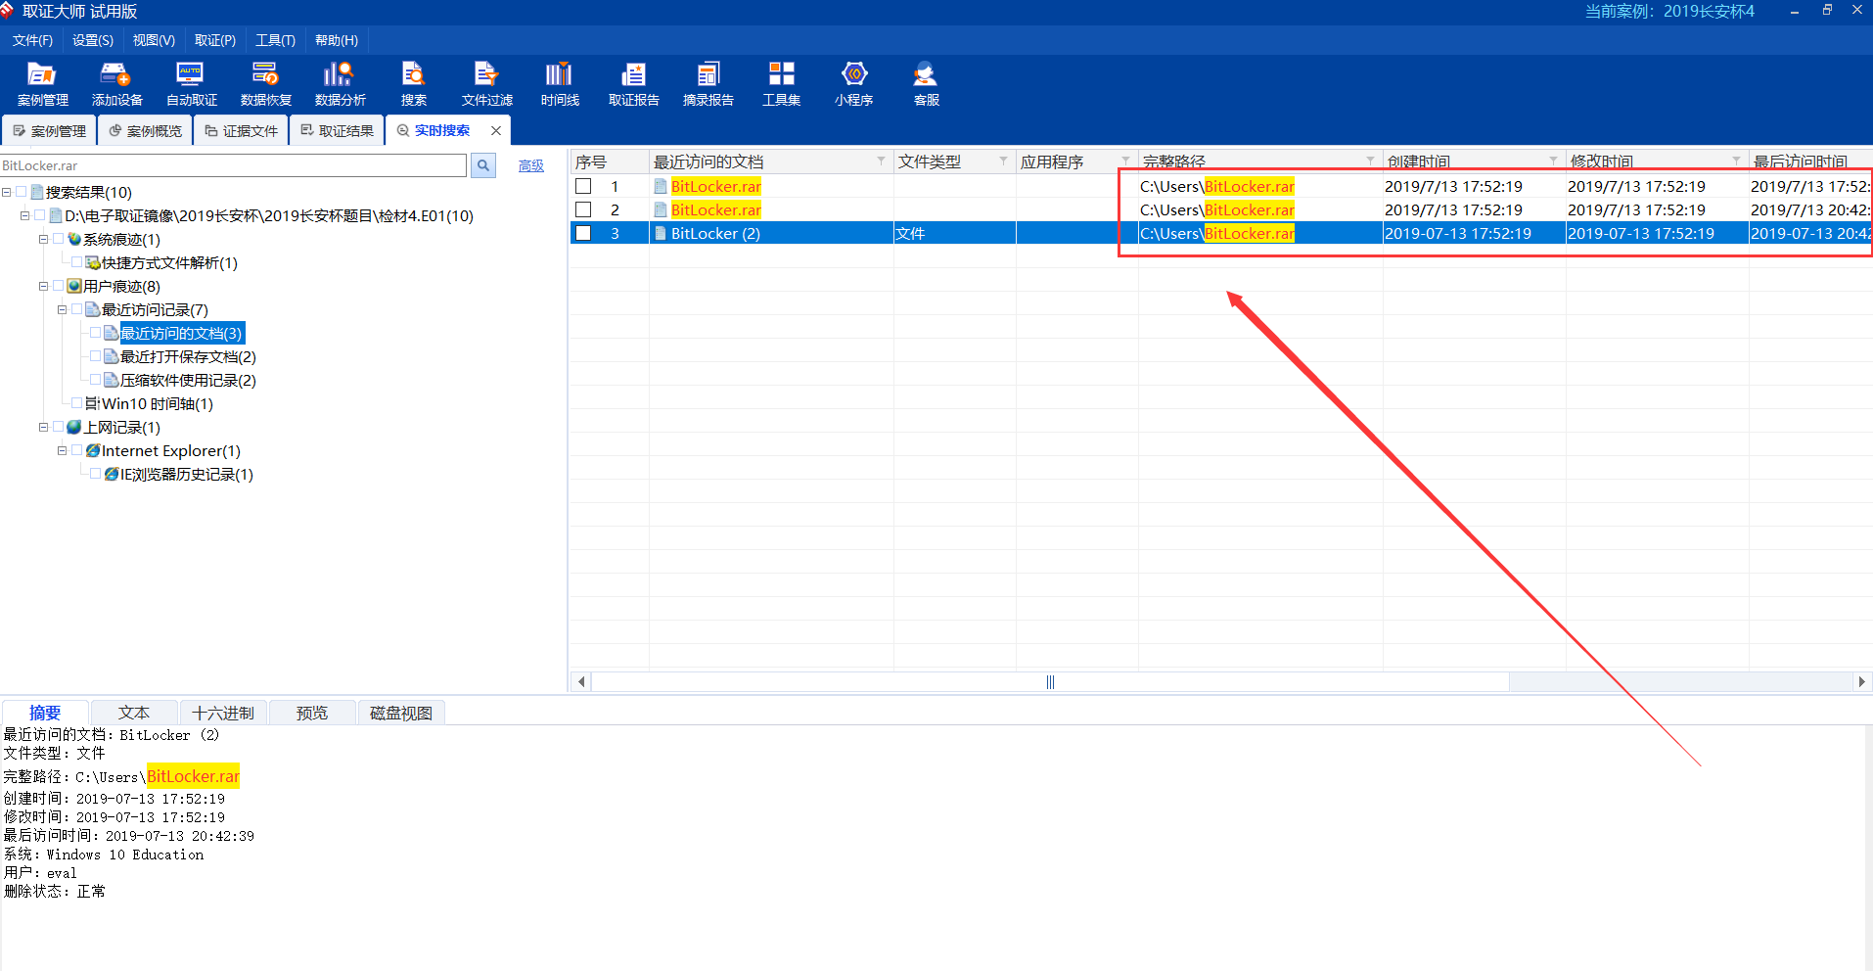
Task: Select 最近打开保存文档(2) in tree
Action: (x=188, y=356)
